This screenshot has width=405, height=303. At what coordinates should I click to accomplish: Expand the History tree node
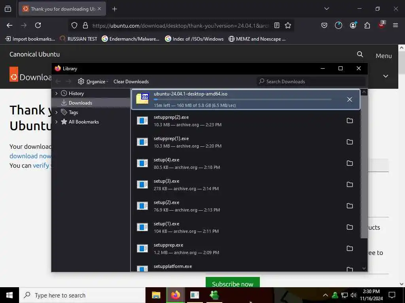click(56, 93)
